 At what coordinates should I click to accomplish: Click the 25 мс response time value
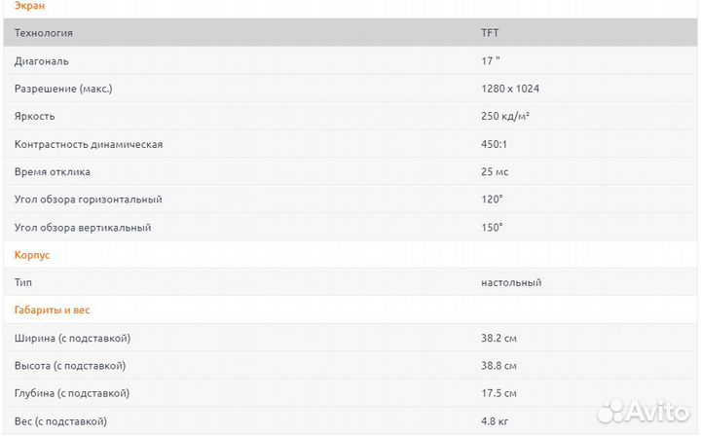pos(495,171)
